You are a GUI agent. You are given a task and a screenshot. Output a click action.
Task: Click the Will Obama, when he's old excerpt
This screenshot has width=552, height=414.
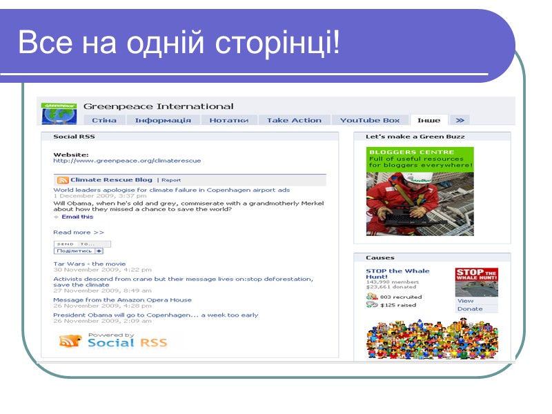pyautogui.click(x=188, y=206)
